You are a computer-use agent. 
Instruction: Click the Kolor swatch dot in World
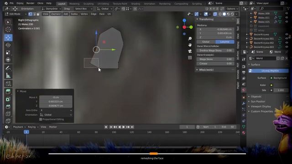pyautogui.click(x=271, y=85)
